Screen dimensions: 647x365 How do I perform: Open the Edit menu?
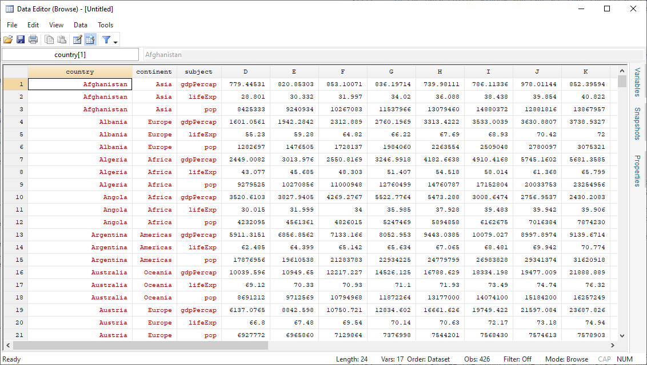(x=33, y=25)
